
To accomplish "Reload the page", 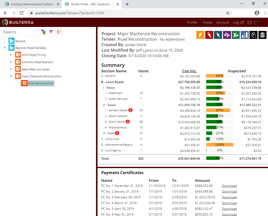I will tap(21, 13).
